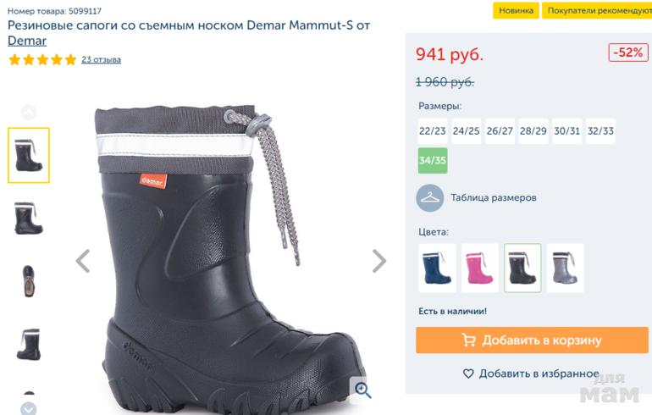Screen dimensions: 652x415
Task: Click the magnifier zoom icon on boot image
Action: pos(362,390)
